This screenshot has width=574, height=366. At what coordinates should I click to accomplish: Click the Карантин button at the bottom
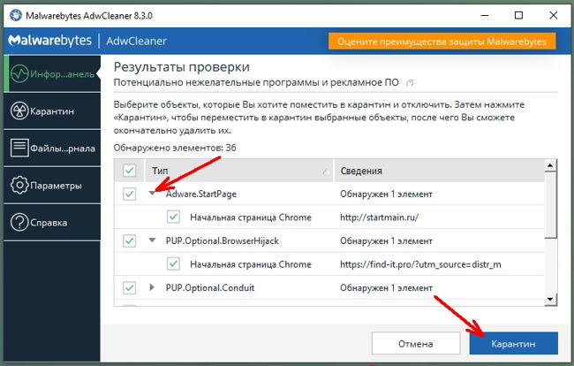[514, 343]
